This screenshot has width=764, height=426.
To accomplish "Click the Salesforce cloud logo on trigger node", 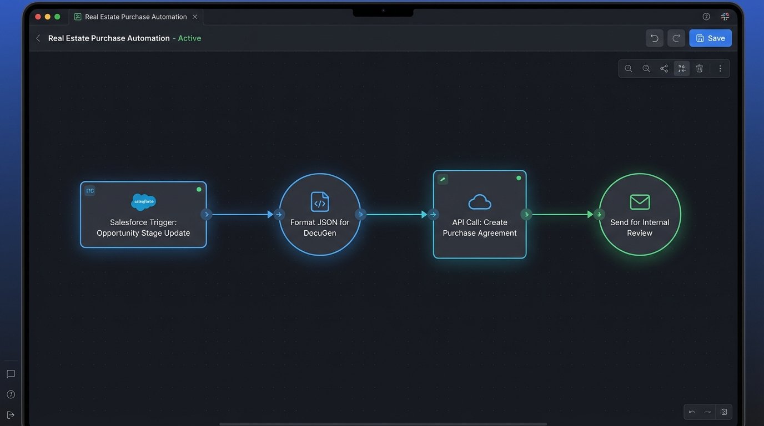I will click(x=143, y=202).
